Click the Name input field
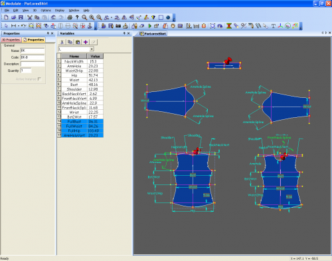The height and width of the screenshot is (261, 332). [33, 51]
